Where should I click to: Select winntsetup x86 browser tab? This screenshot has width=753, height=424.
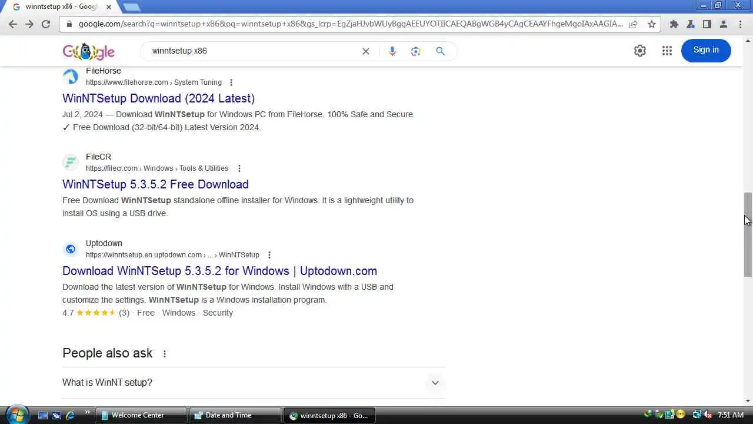click(x=62, y=6)
